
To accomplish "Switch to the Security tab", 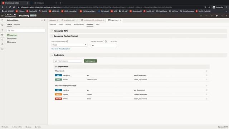I will pyautogui.click(x=68, y=24).
